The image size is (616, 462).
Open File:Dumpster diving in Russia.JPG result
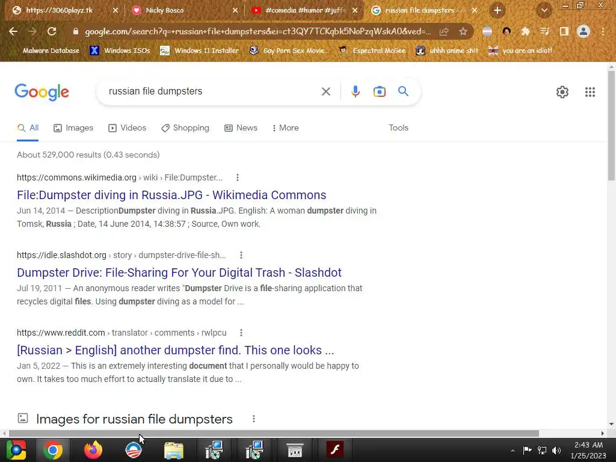[x=171, y=196]
